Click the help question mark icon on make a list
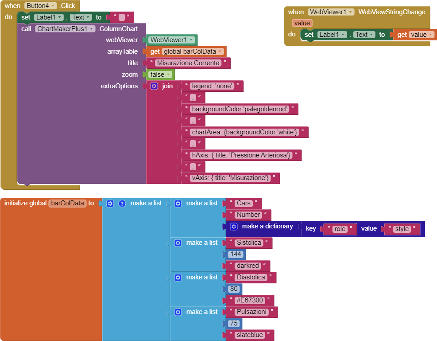The width and height of the screenshot is (437, 341). click(x=121, y=203)
